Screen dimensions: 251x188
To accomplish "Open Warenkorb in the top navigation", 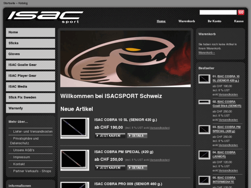I will tap(187, 21).
